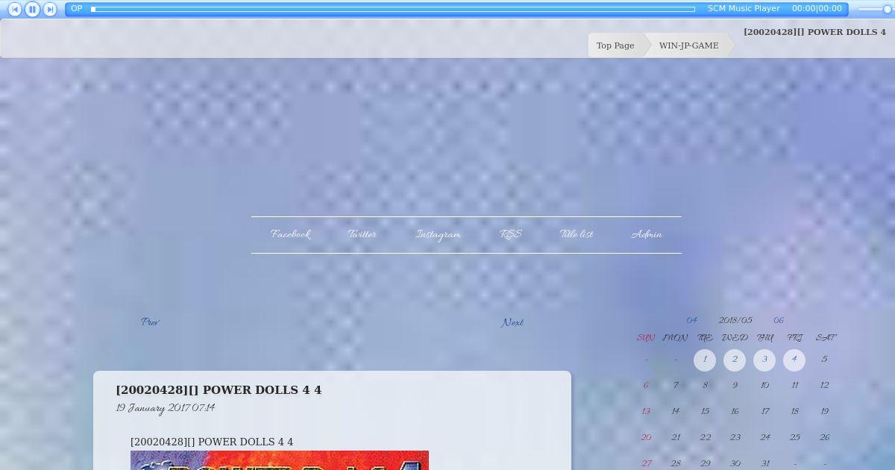Image resolution: width=895 pixels, height=470 pixels.
Task: Open the Facebook menu link
Action: click(290, 234)
